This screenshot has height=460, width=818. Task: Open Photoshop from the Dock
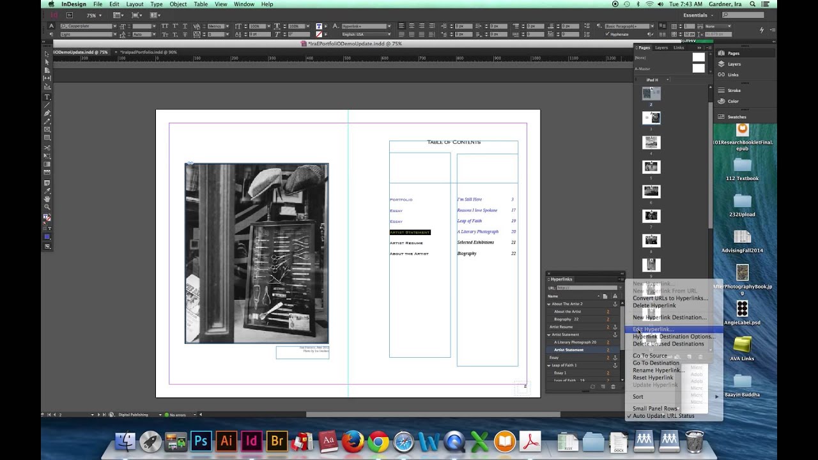point(201,441)
